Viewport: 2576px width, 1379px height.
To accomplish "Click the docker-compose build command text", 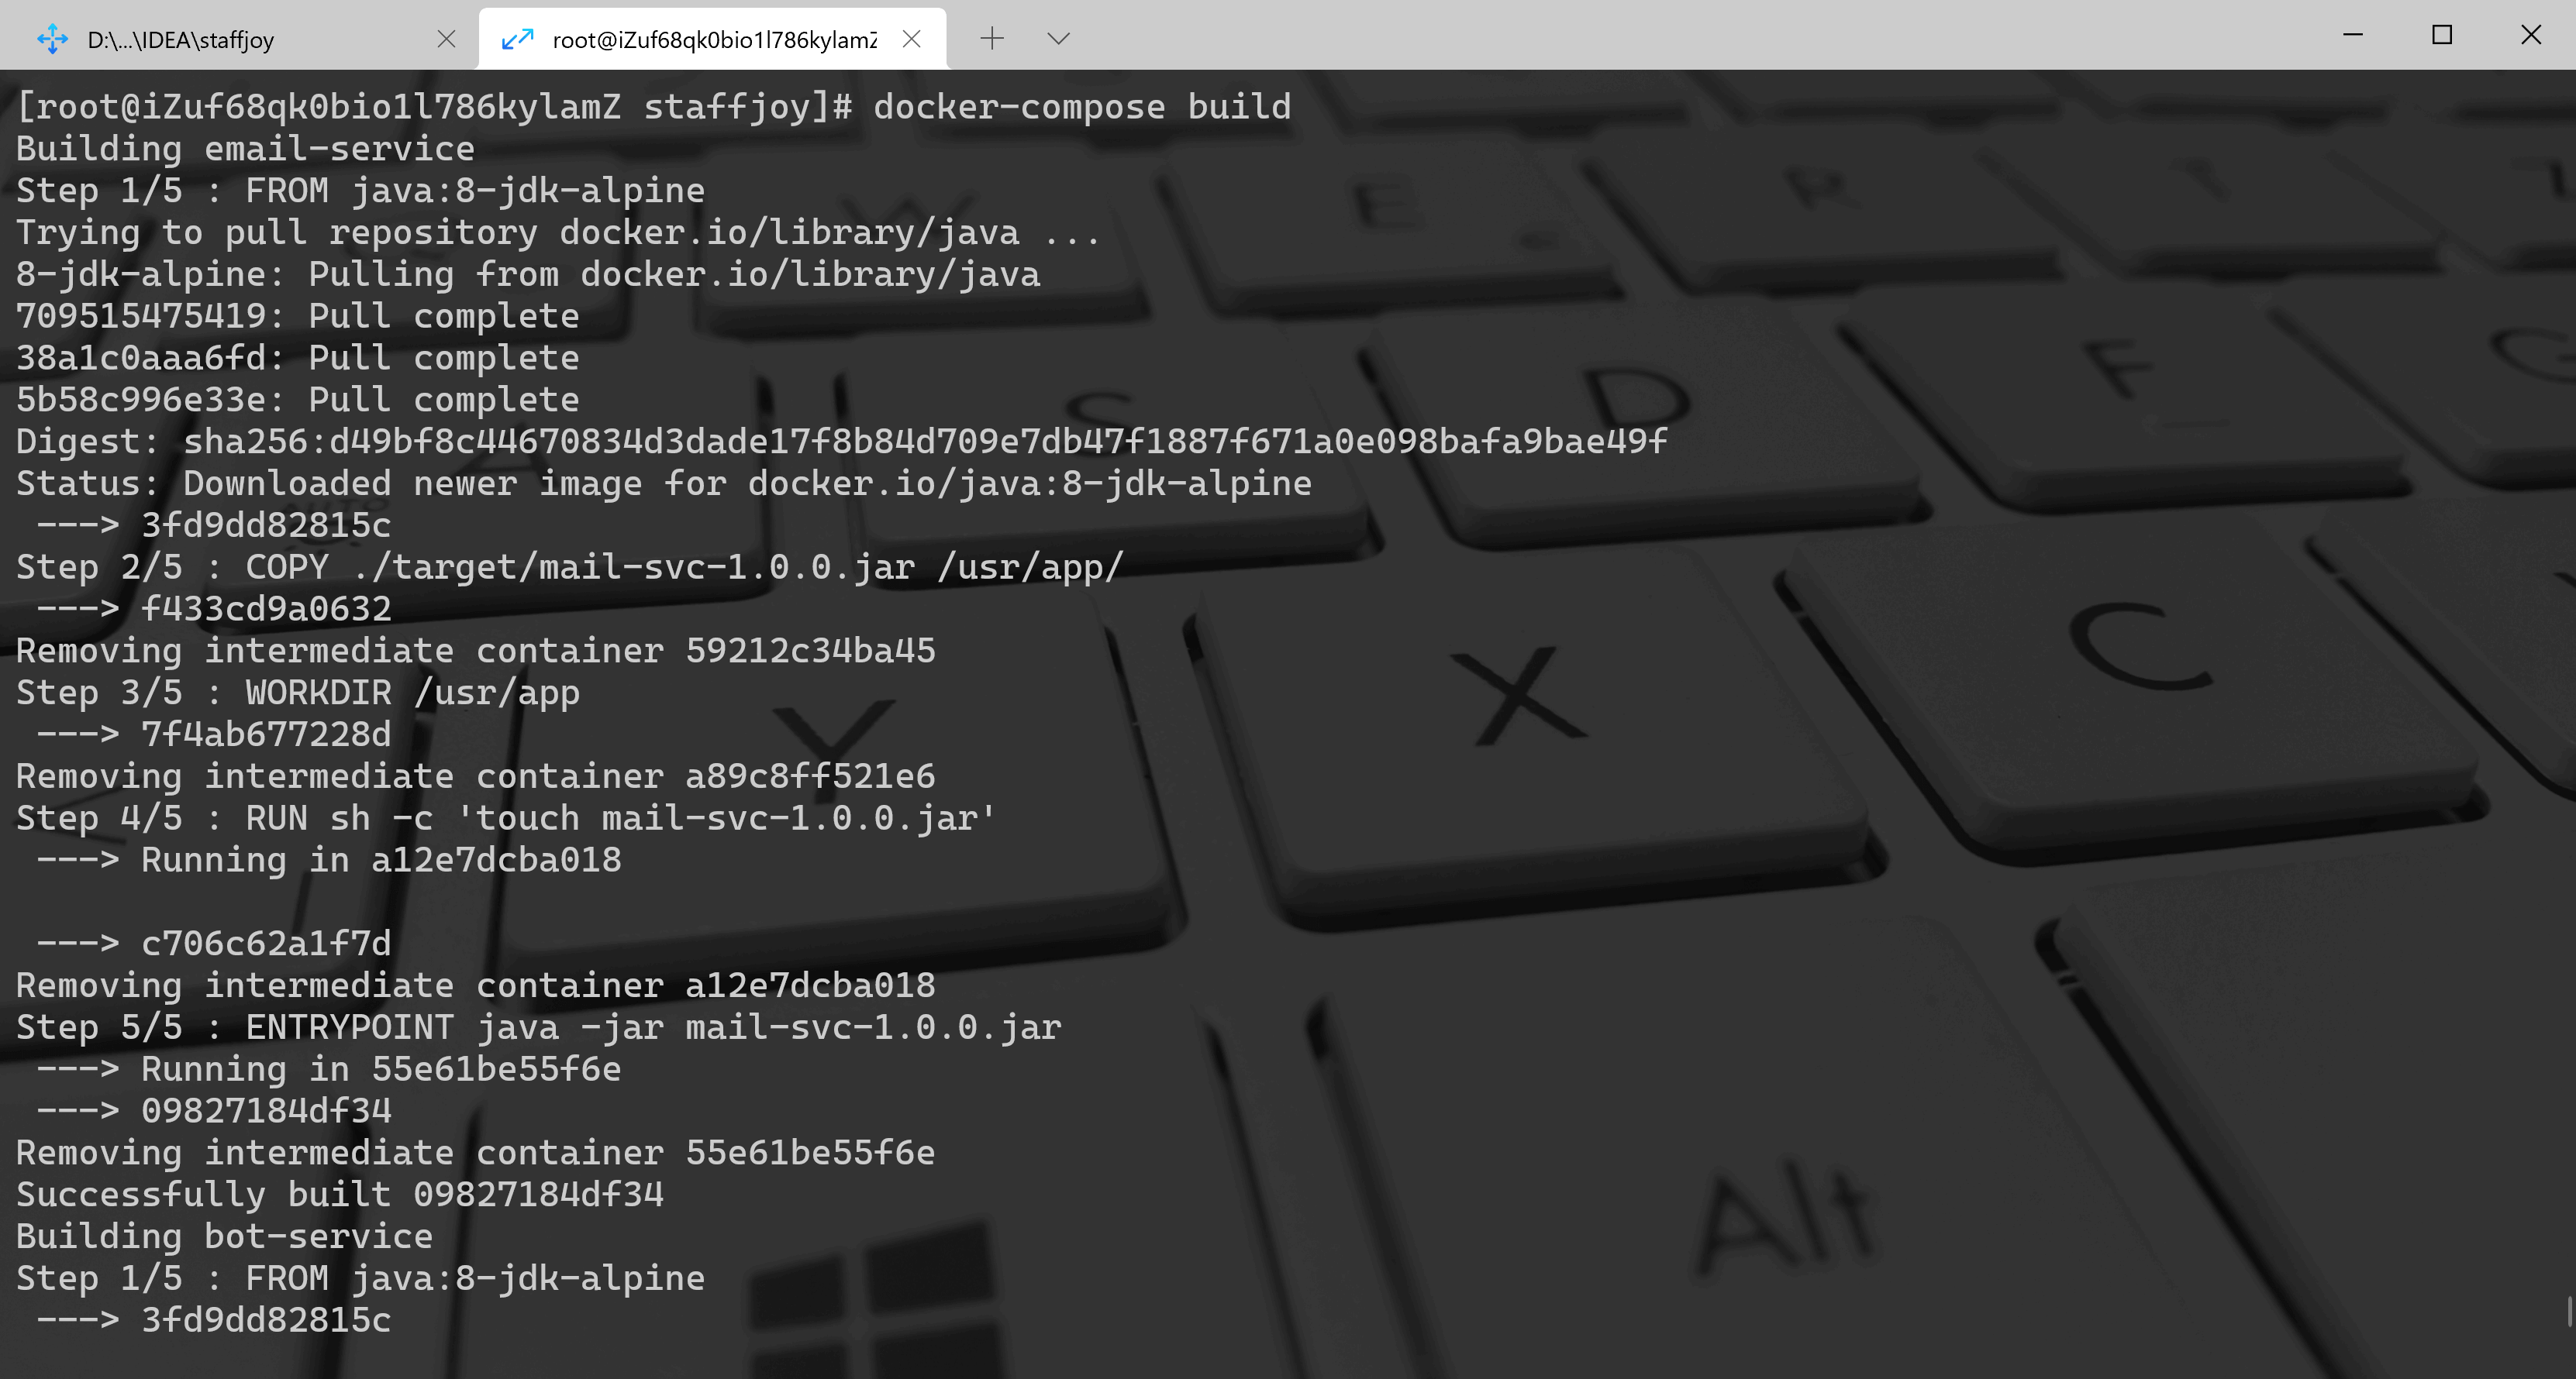I will [x=1082, y=106].
